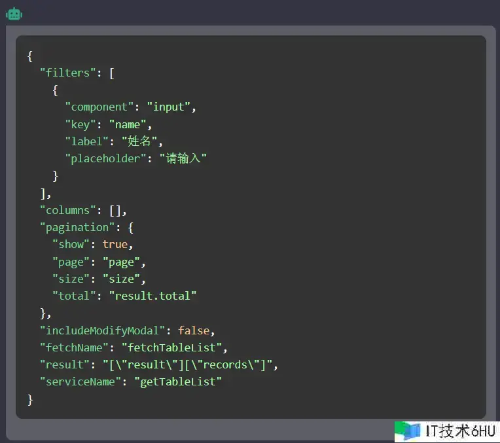Click the "getTableList" value
This screenshot has width=500, height=443.
(178, 381)
